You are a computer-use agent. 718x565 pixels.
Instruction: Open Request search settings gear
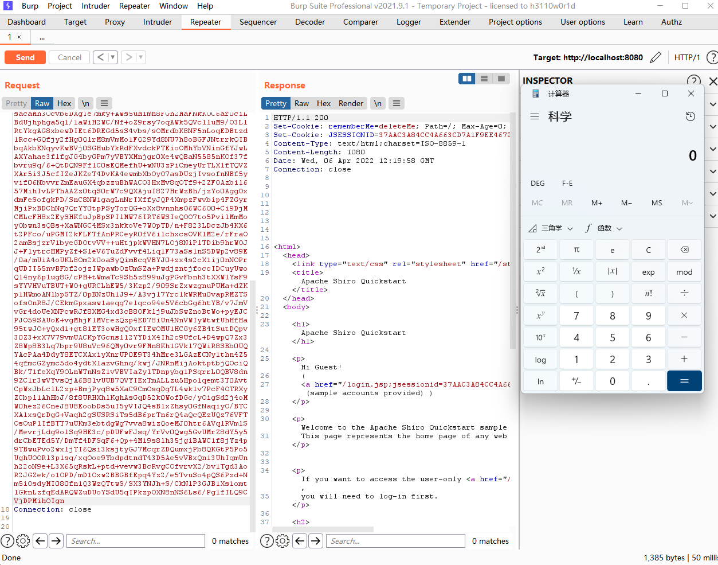(23, 541)
